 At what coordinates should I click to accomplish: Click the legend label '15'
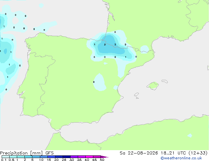click(x=49, y=160)
